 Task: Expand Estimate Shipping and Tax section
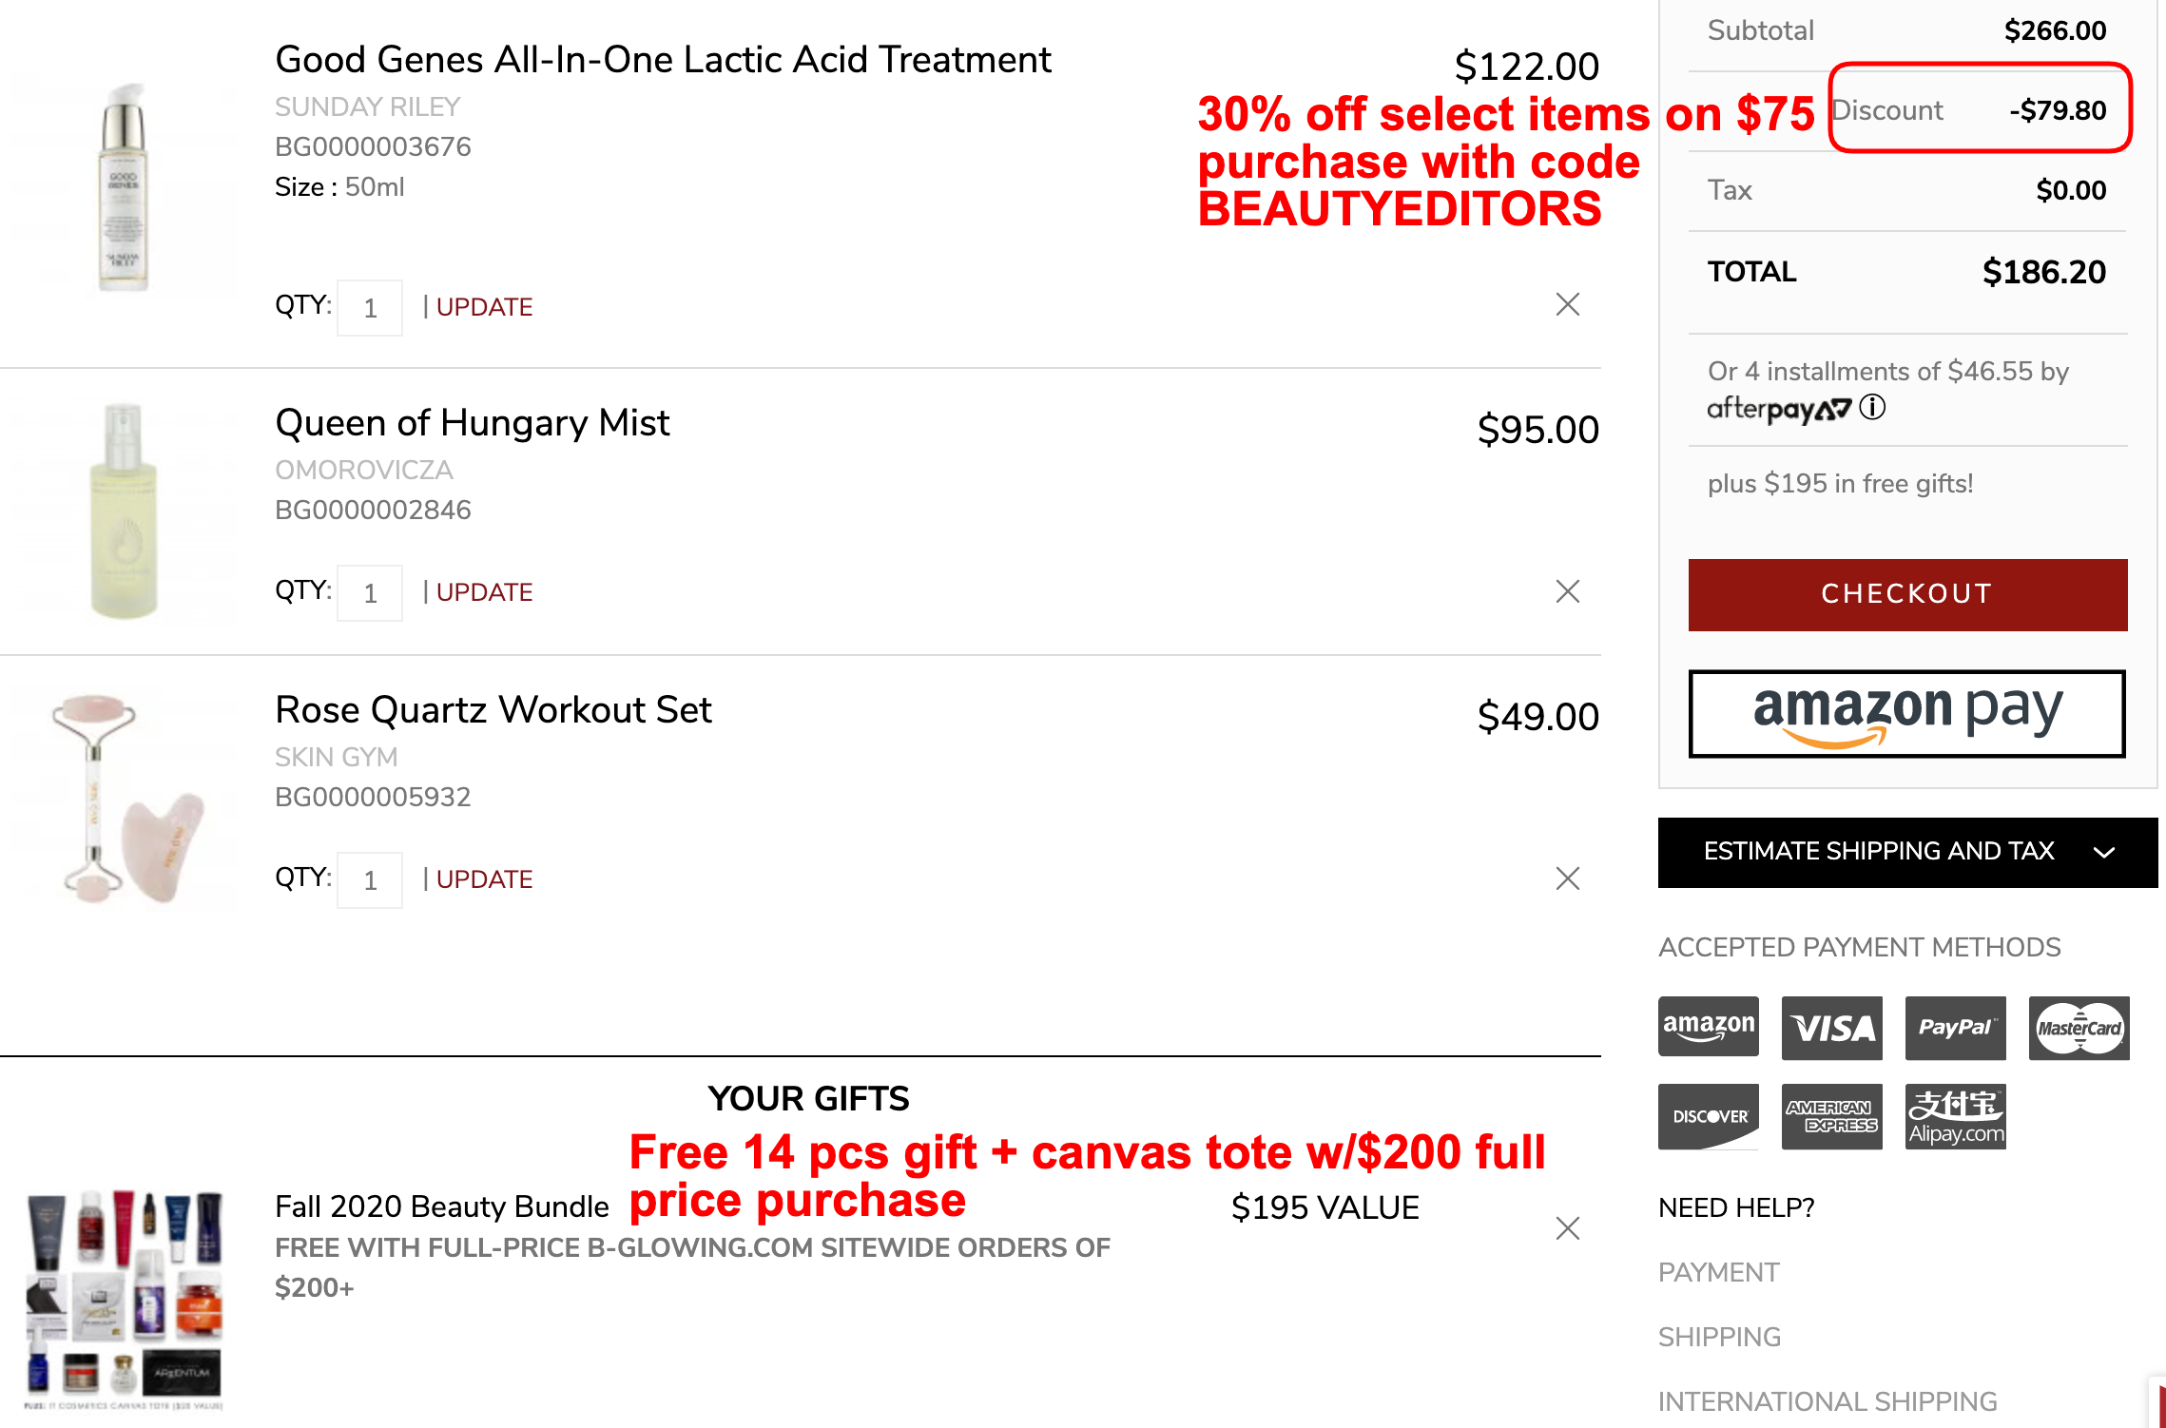pos(1908,852)
